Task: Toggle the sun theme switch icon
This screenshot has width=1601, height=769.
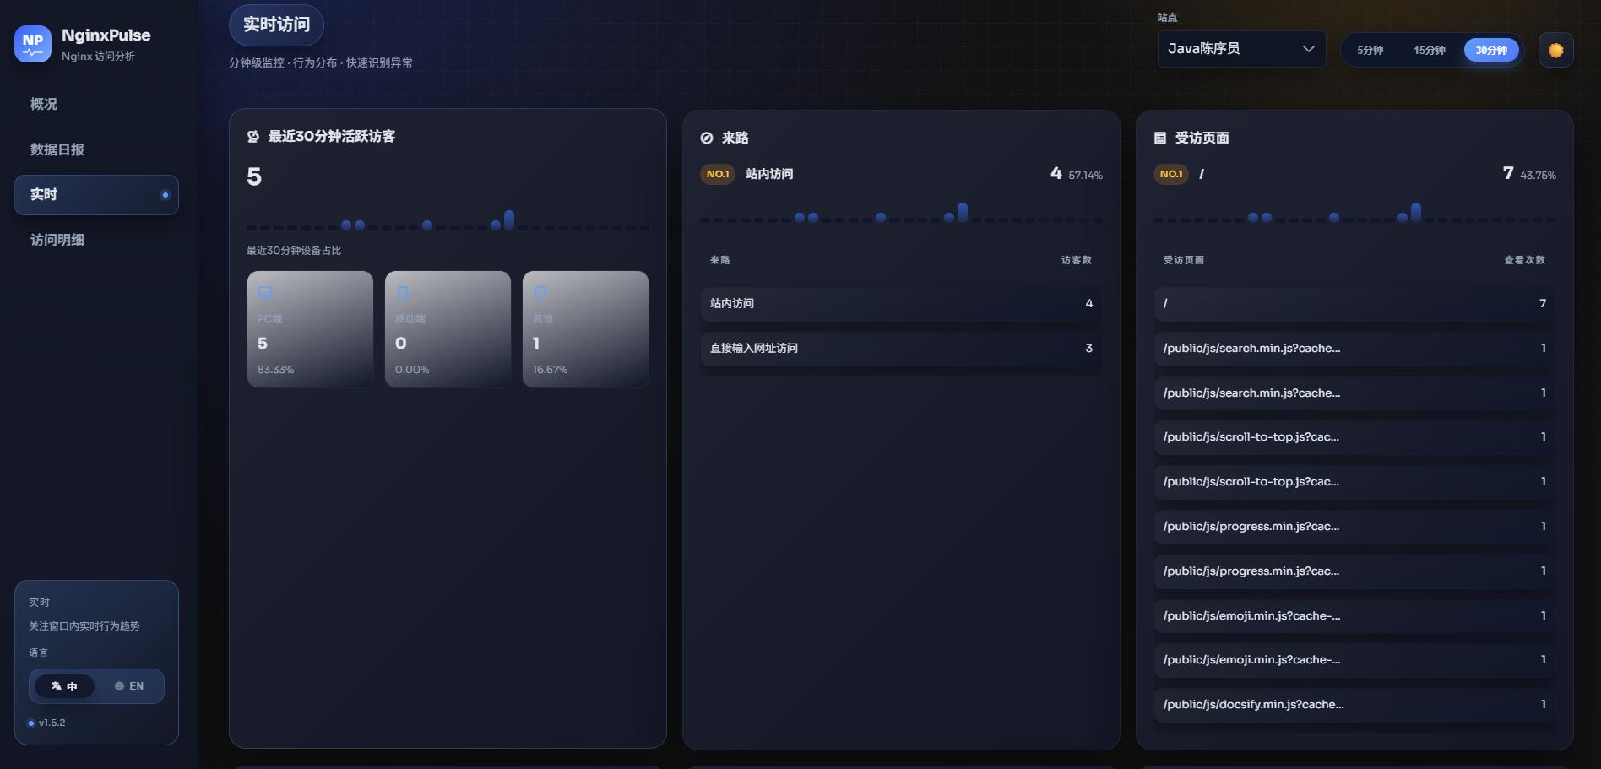Action: pos(1555,50)
